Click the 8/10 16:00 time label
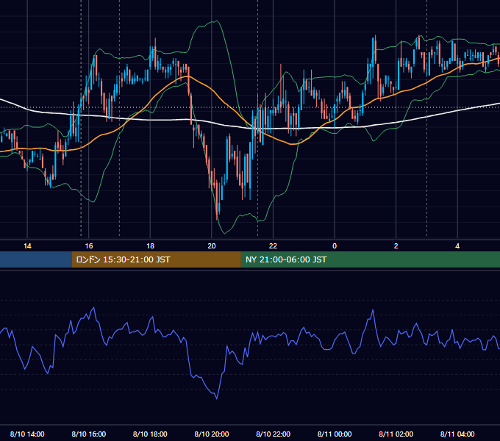This screenshot has height=441, width=500. 89,434
